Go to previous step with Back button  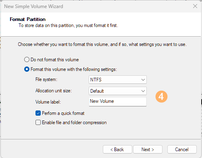pyautogui.click(x=117, y=150)
